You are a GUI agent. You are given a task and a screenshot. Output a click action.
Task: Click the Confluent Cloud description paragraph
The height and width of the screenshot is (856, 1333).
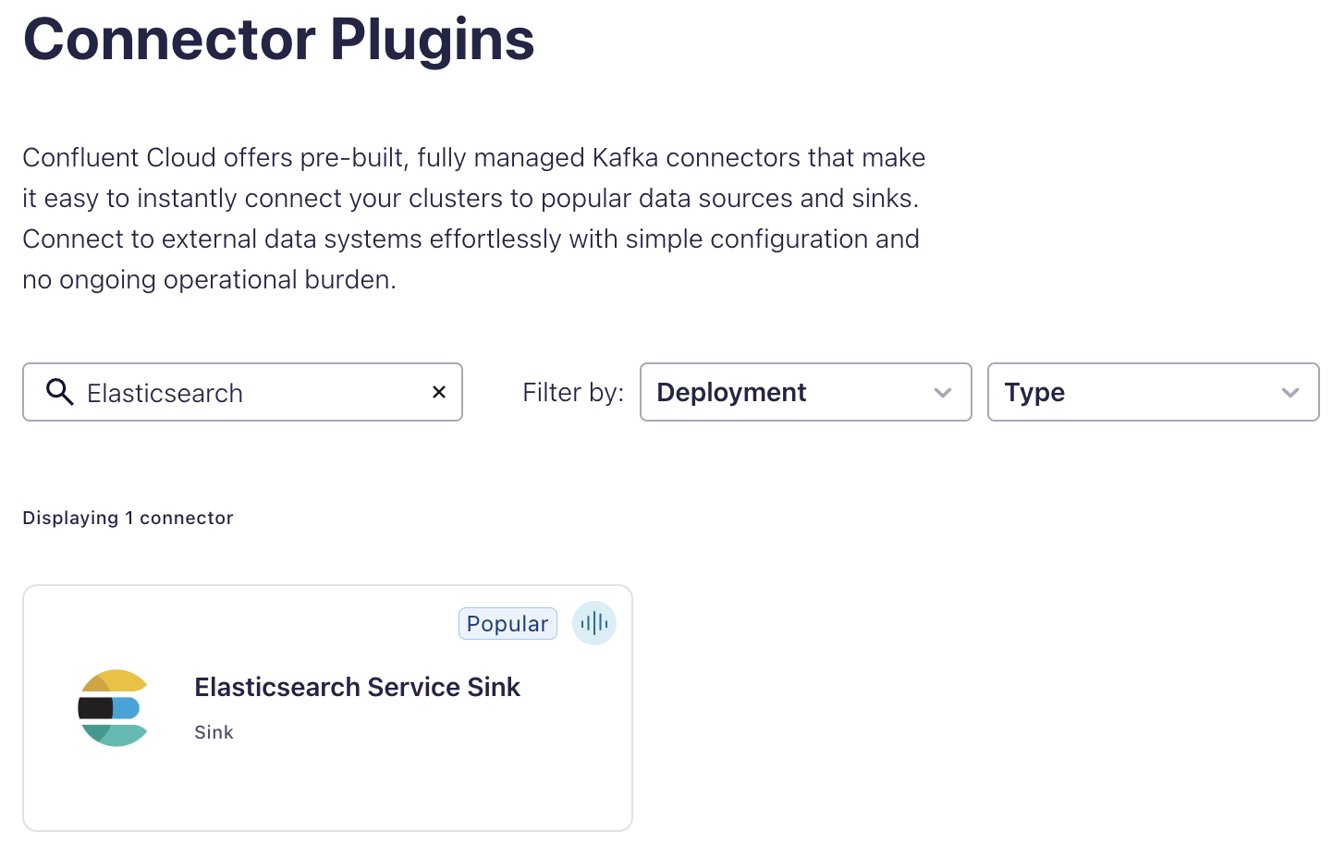[474, 218]
